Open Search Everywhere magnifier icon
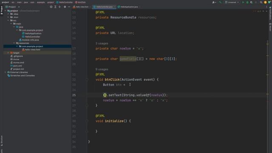The height and width of the screenshot is (153, 272). (x=261, y=2)
